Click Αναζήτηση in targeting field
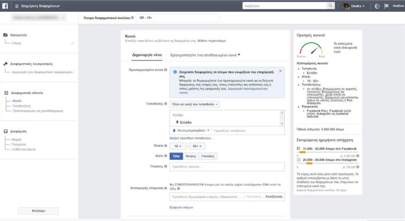The height and width of the screenshot is (221, 405). tap(274, 197)
